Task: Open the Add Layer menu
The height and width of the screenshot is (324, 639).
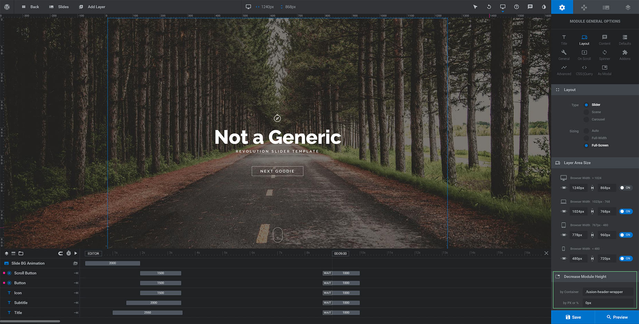Action: 92,7
